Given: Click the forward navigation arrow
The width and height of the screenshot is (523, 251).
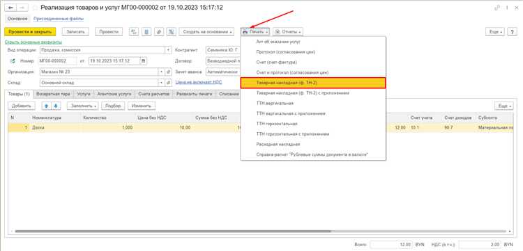Looking at the screenshot, I should 22,8.
